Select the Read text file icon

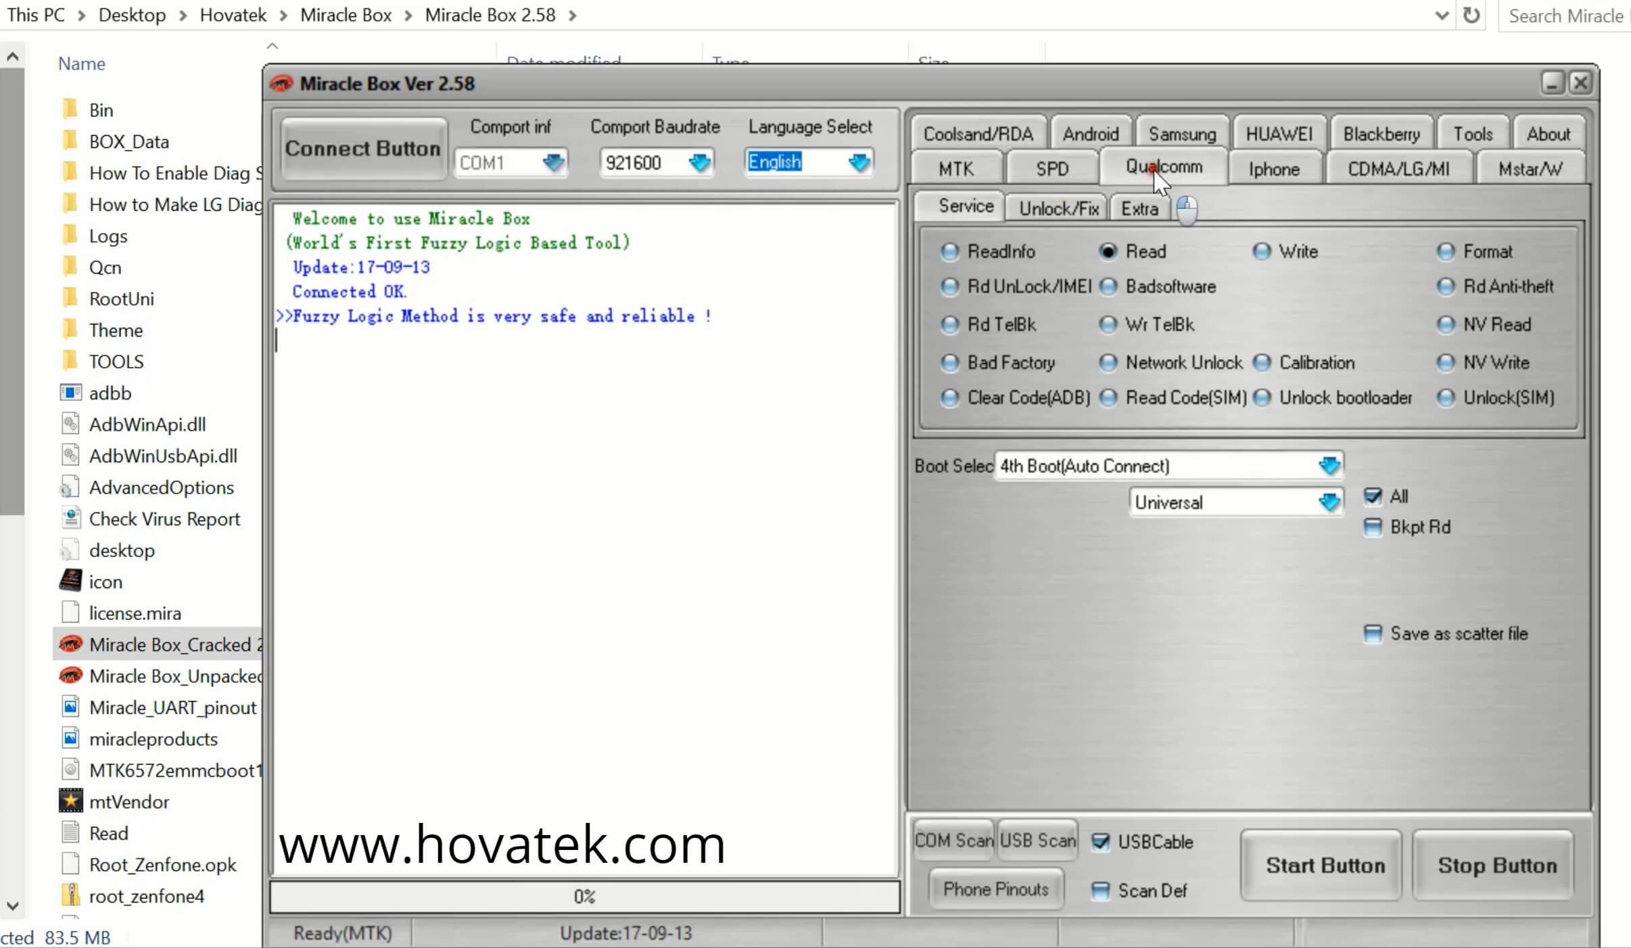coord(70,832)
